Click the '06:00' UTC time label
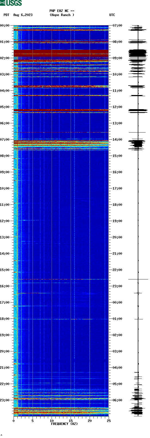The width and height of the screenshot is (150, 438). 117,400
